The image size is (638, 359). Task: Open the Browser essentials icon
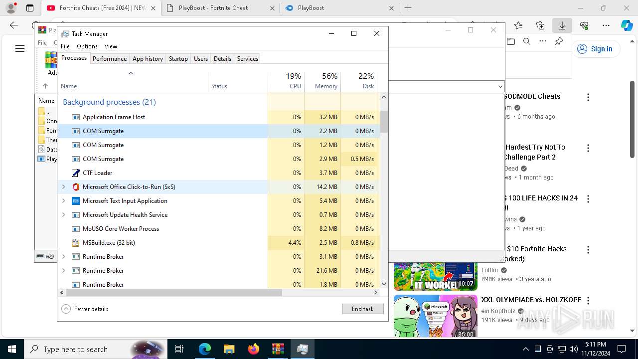click(584, 25)
